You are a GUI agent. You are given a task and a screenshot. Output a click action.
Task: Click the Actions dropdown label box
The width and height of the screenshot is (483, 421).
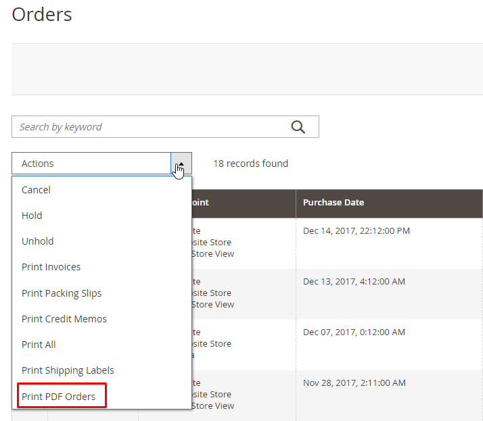(x=91, y=164)
